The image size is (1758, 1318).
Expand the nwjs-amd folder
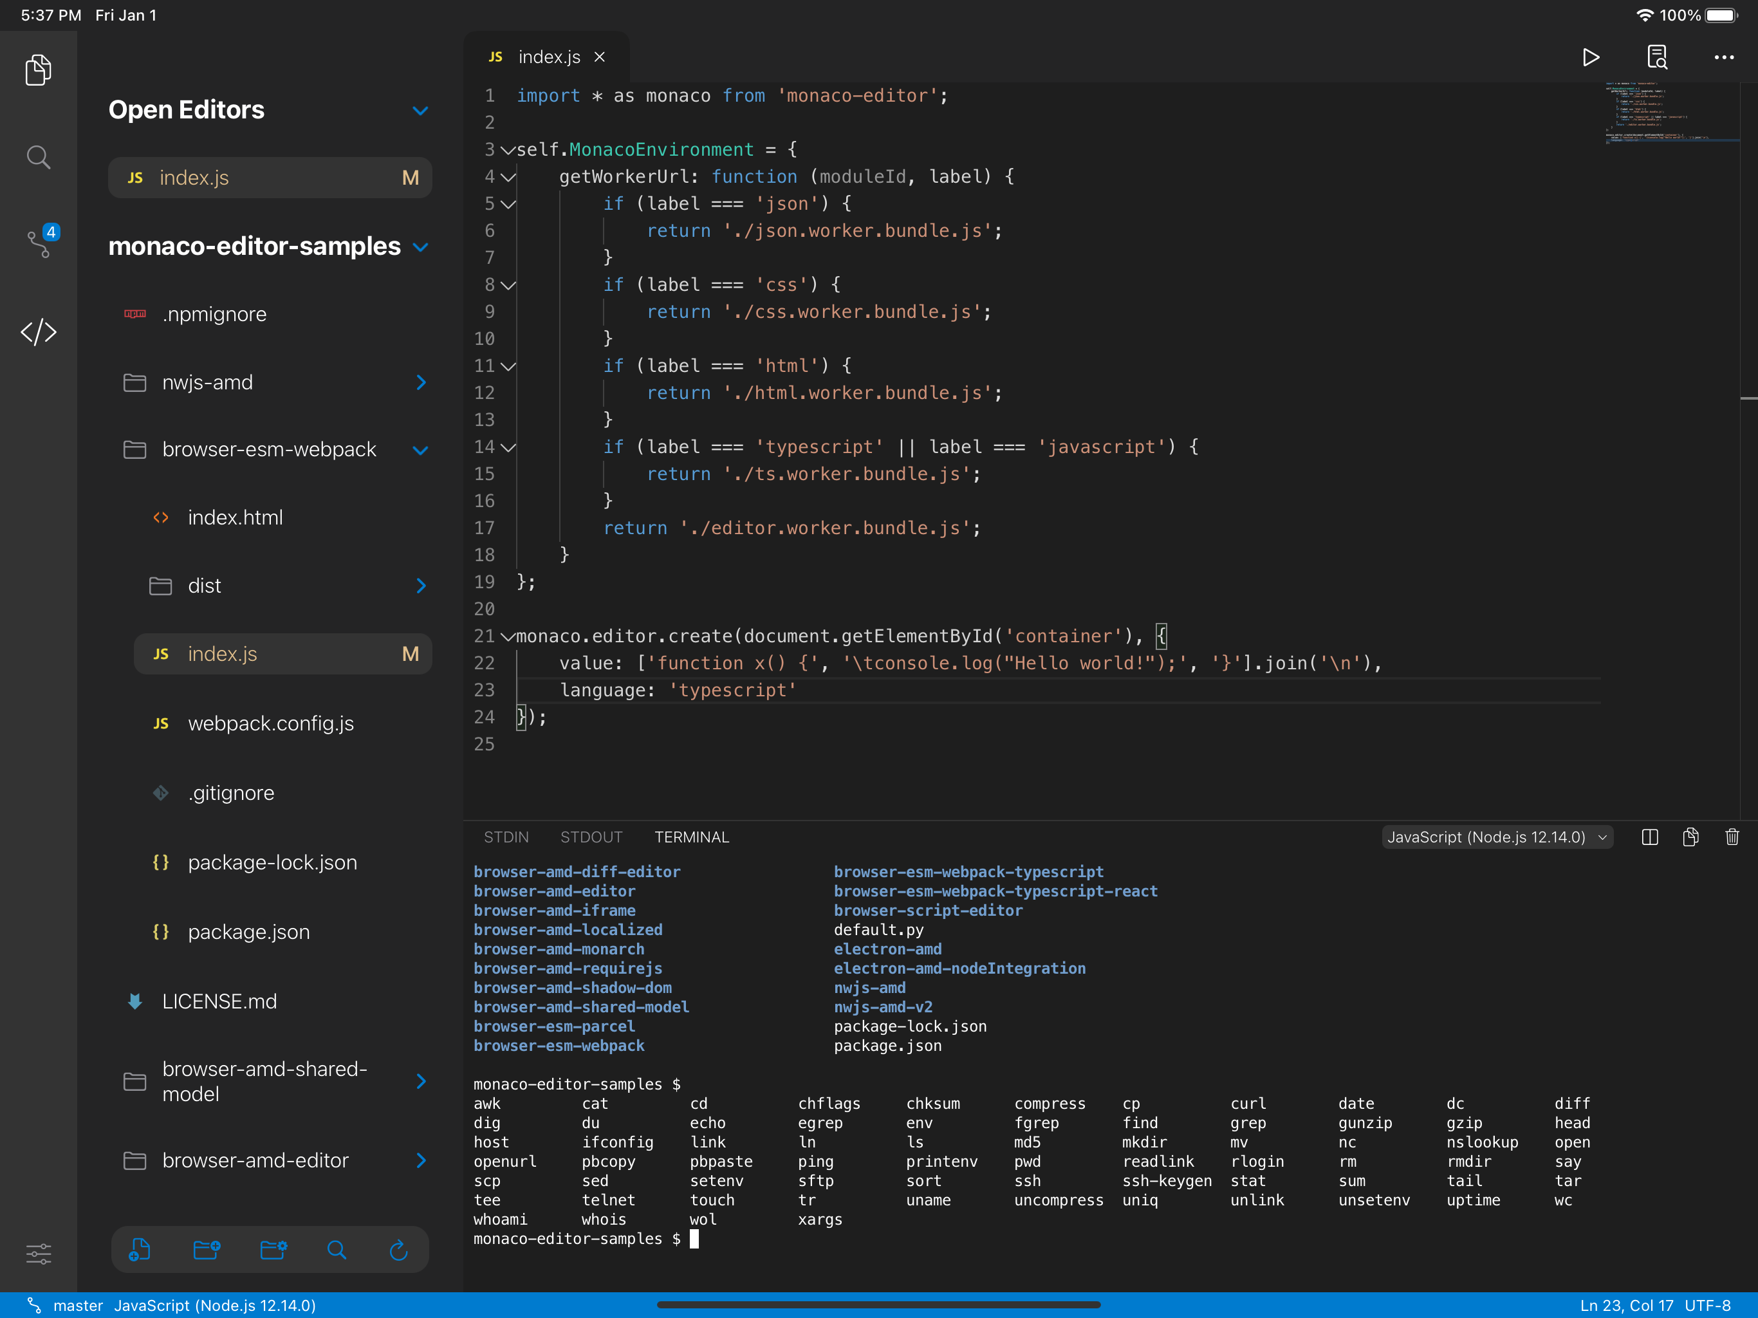coord(420,382)
